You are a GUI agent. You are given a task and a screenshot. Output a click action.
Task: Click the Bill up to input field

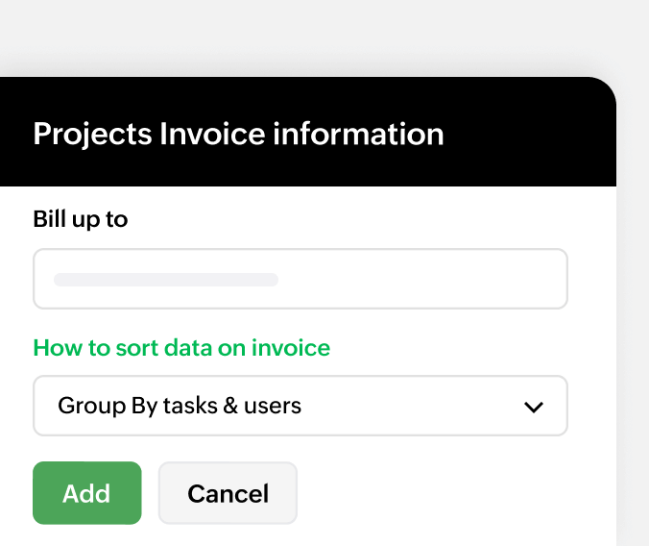tap(300, 279)
